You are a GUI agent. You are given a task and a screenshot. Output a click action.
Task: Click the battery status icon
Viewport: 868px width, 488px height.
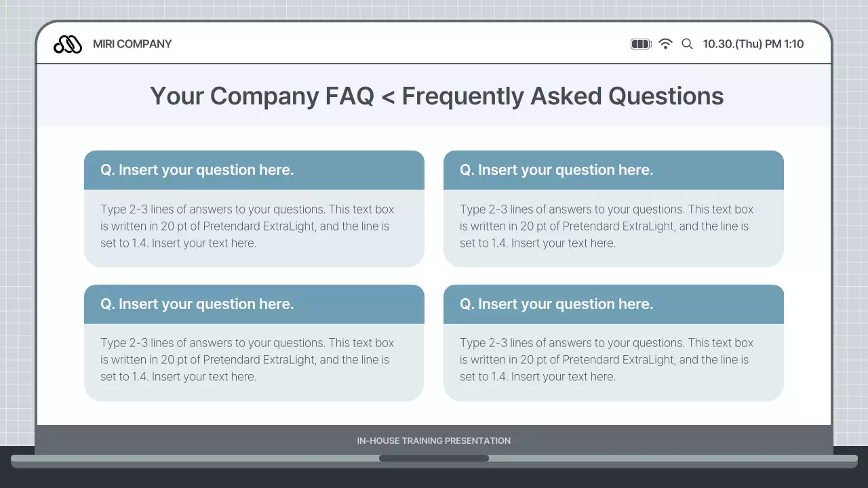point(641,44)
